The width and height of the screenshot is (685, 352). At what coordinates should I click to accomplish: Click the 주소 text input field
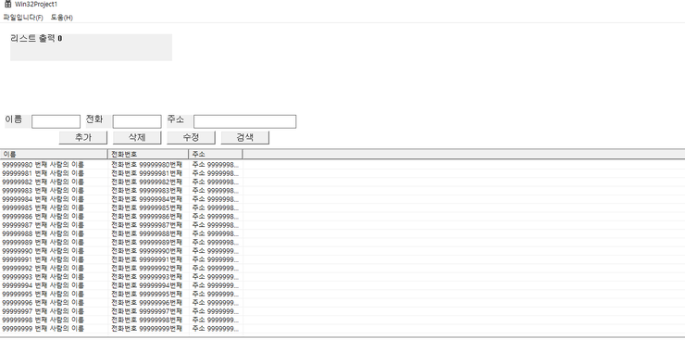coord(244,121)
